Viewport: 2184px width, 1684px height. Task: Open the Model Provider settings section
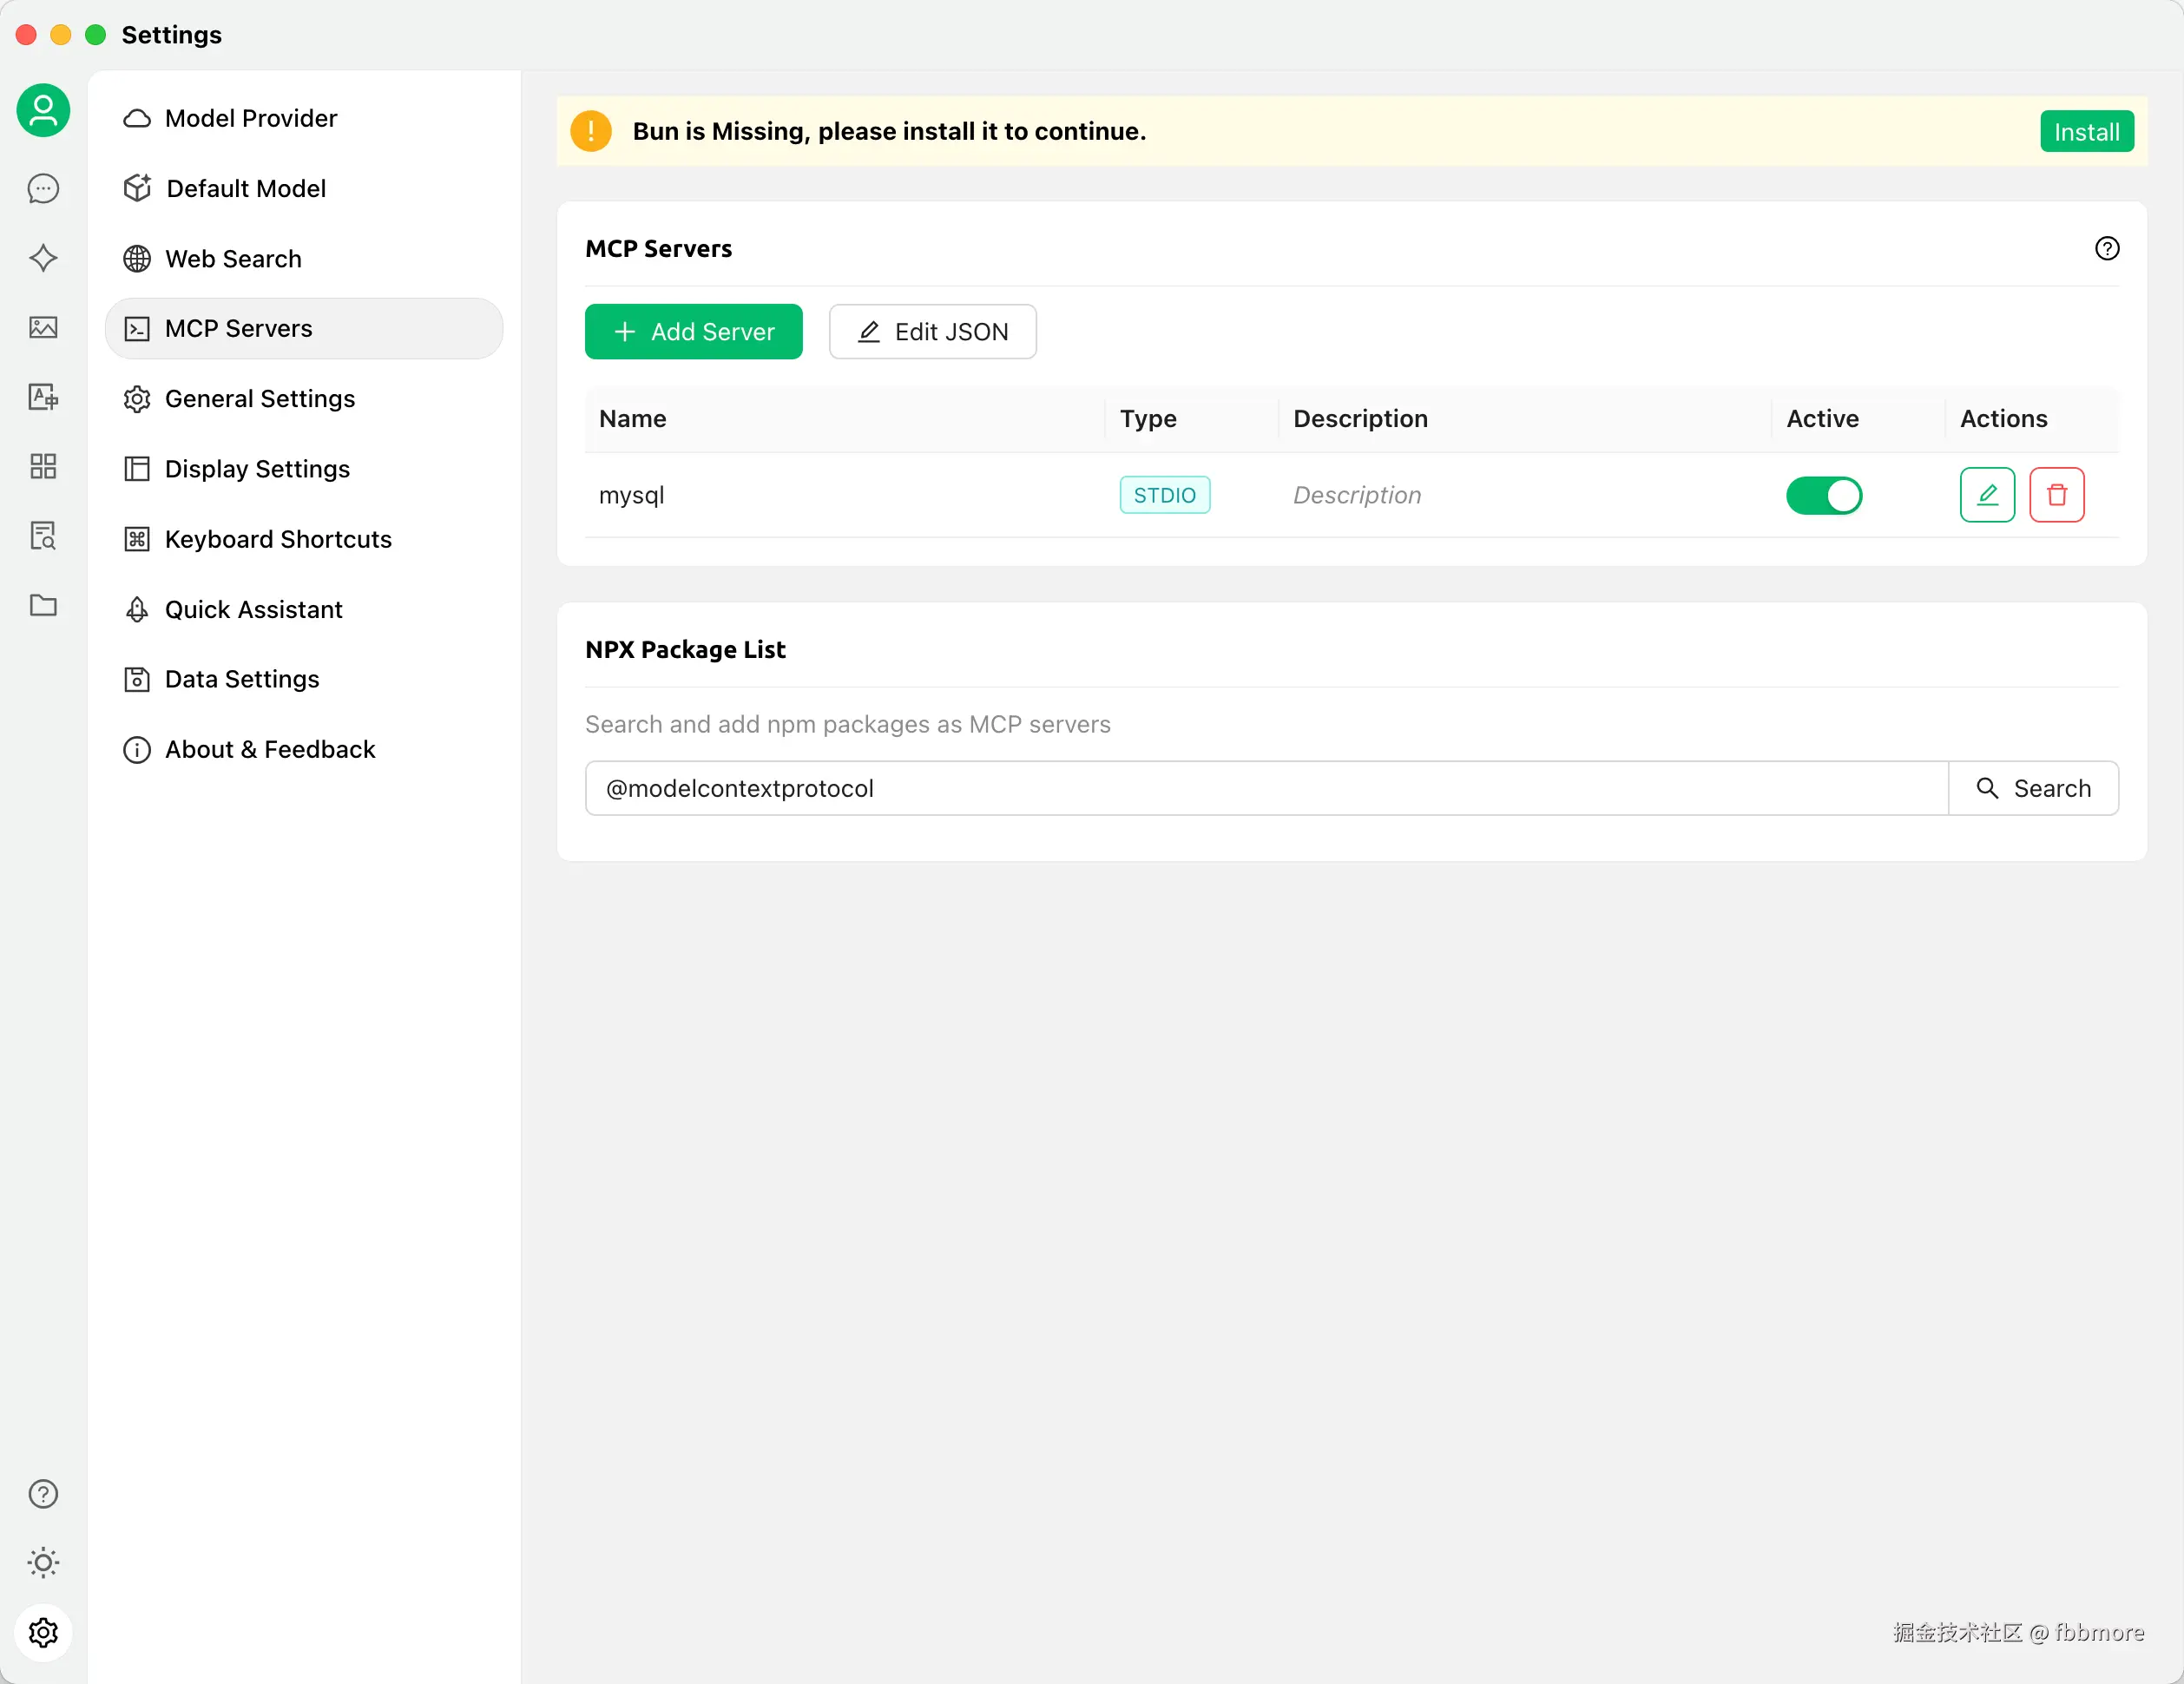250,118
